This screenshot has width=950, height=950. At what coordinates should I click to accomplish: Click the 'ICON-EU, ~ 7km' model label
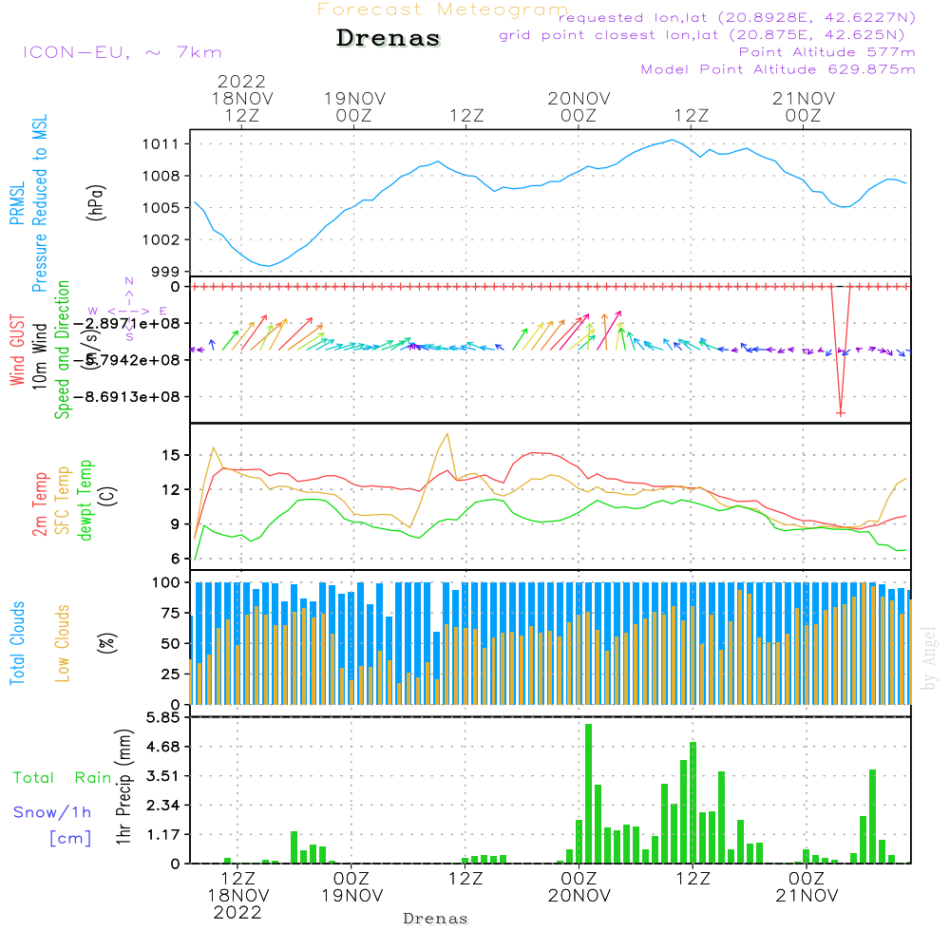[x=123, y=52]
